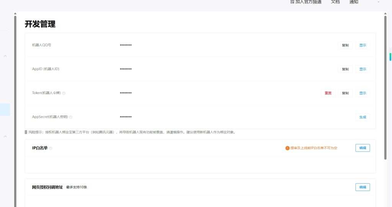392x207 pixels.
Task: Collapse the upper sidebar section chevron
Action: coord(5,56)
